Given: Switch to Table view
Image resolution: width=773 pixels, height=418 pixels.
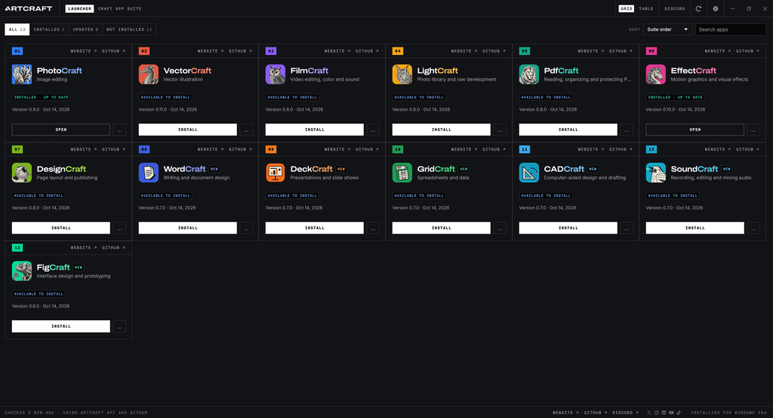Looking at the screenshot, I should (x=646, y=8).
